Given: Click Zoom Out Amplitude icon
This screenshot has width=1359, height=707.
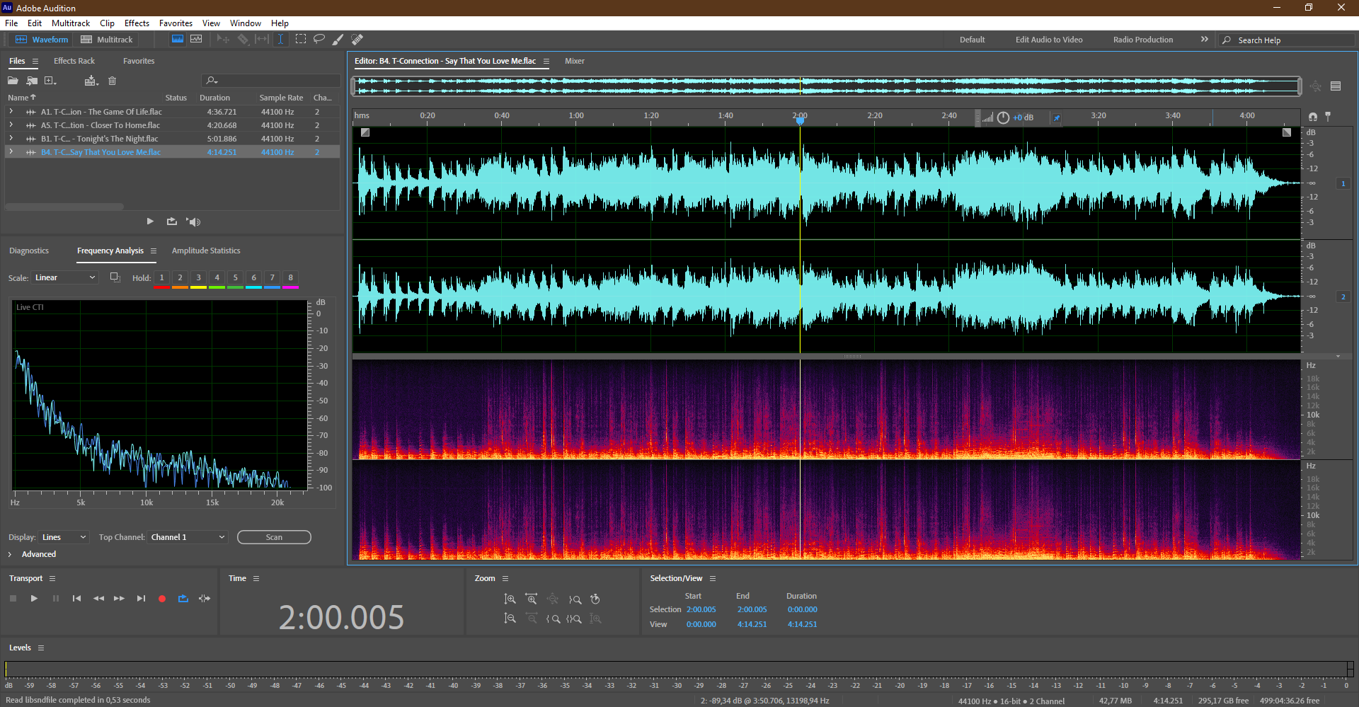Looking at the screenshot, I should 510,619.
